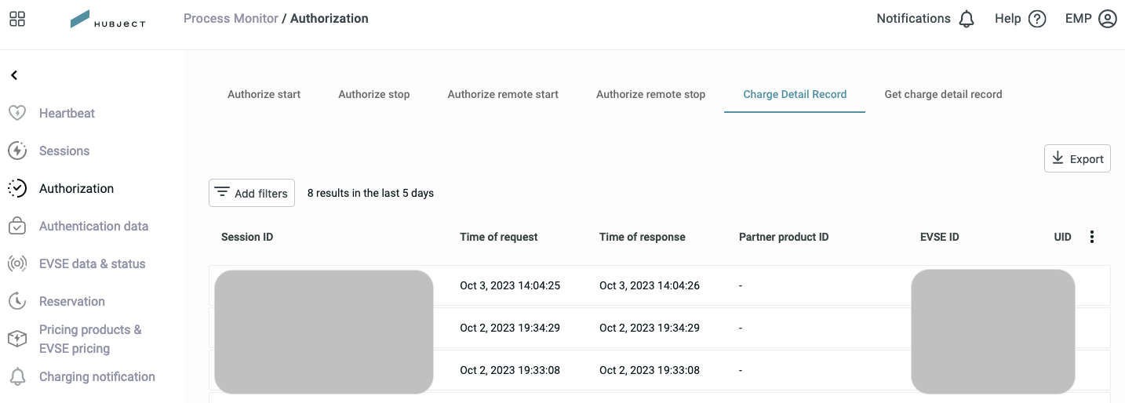The height and width of the screenshot is (403, 1125).
Task: Select response time Oct 2, 2023 19:34:29
Action: coord(650,328)
